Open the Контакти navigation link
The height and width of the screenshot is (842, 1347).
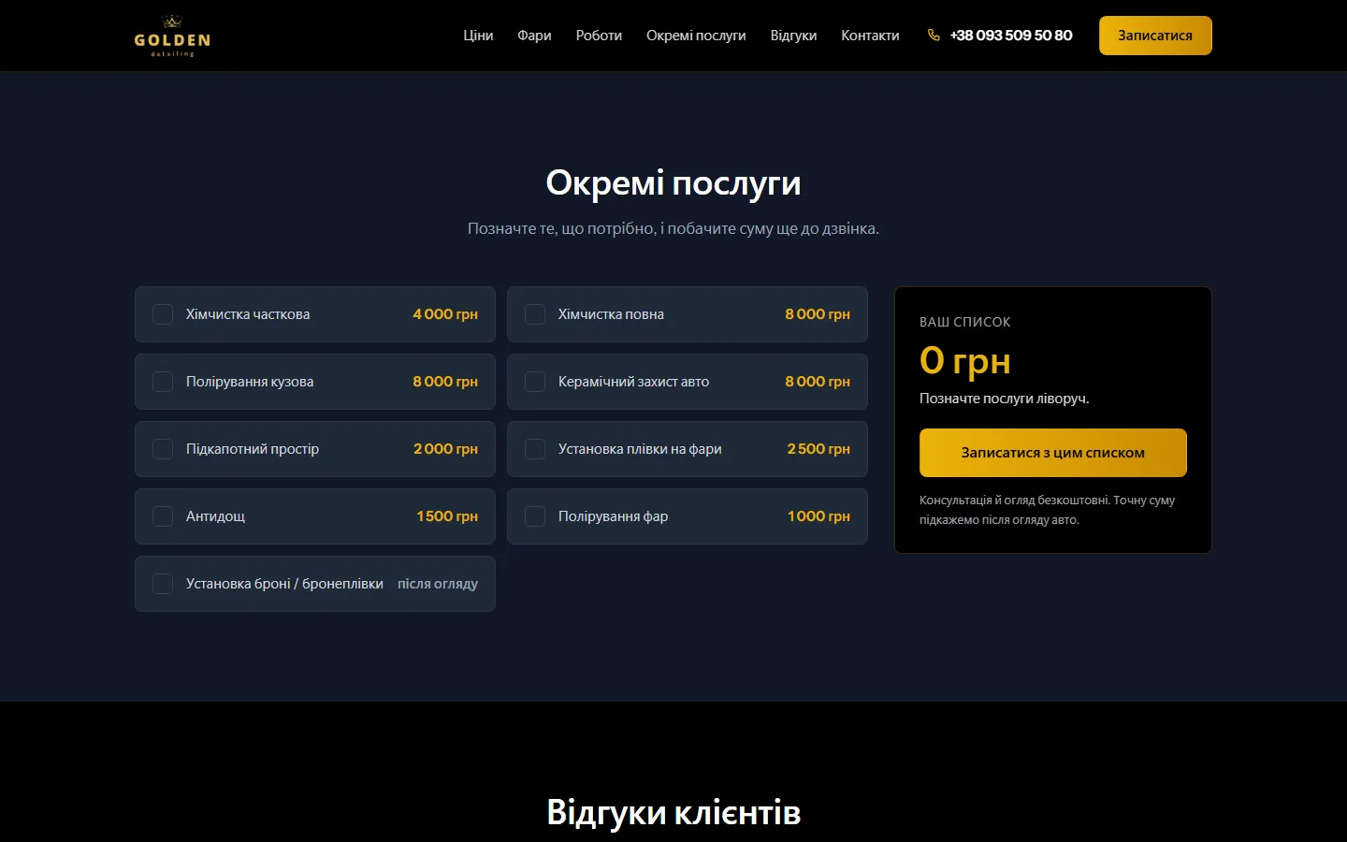870,36
